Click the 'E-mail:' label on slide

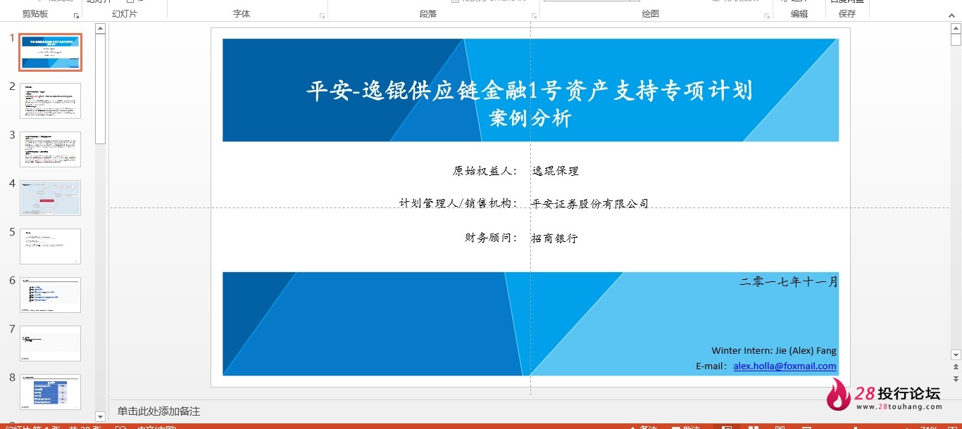click(x=711, y=366)
